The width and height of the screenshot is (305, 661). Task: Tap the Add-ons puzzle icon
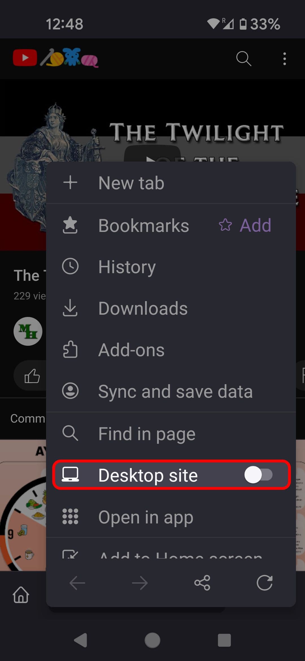pos(70,349)
